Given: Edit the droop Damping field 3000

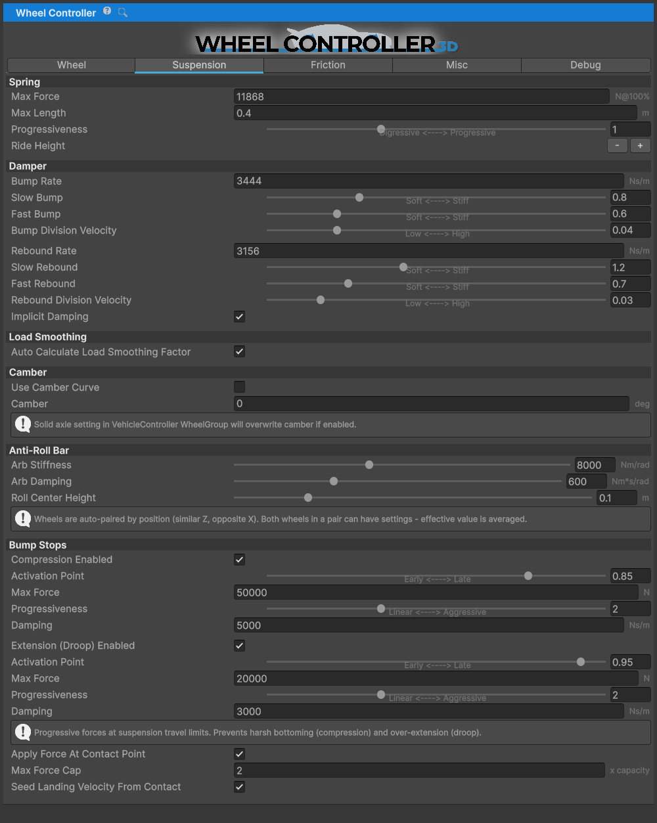Looking at the screenshot, I should point(429,711).
